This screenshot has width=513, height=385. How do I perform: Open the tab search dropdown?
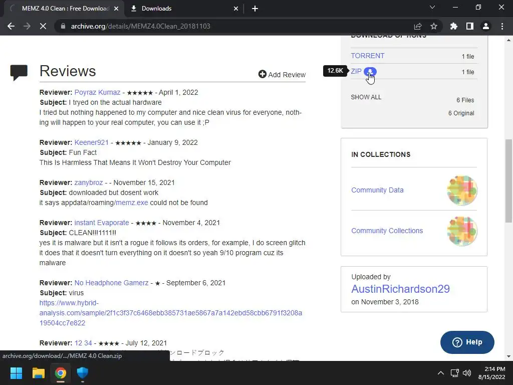coord(432,7)
